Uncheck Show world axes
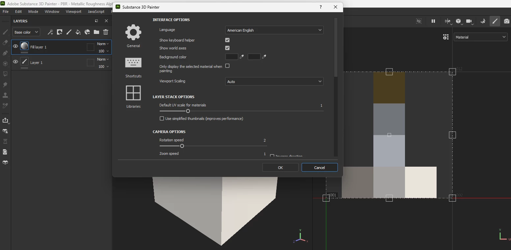 point(227,48)
